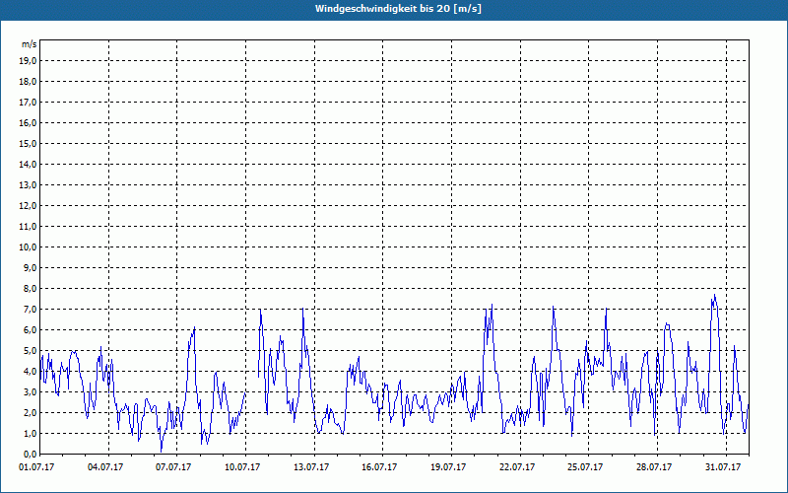Click the y-axis label 13,0
This screenshot has height=493, width=788.
[x=28, y=185]
